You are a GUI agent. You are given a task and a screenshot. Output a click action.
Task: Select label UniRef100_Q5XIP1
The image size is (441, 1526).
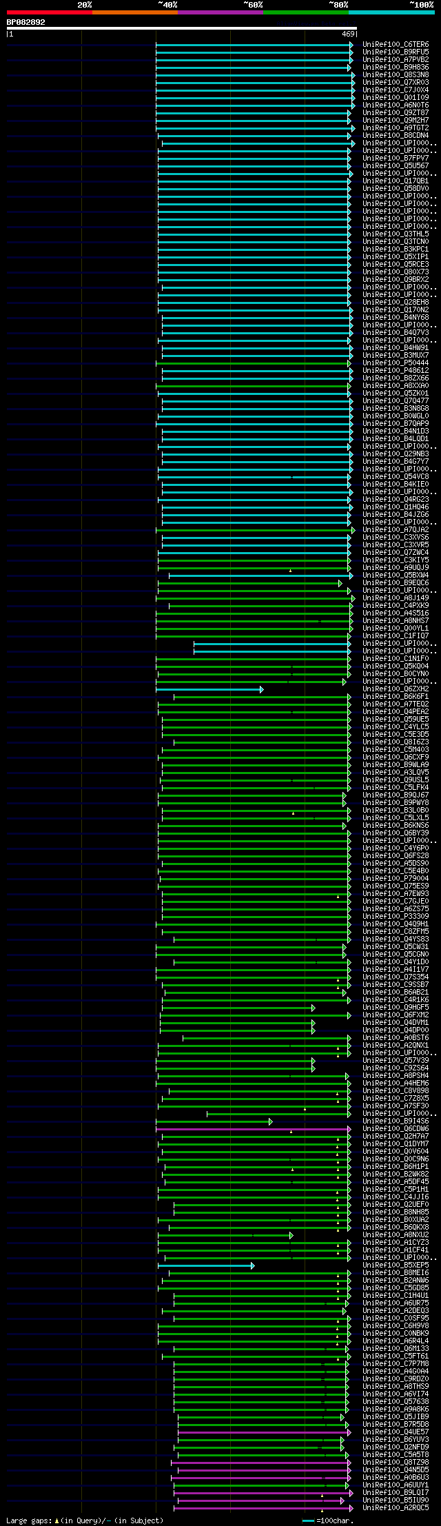396,257
